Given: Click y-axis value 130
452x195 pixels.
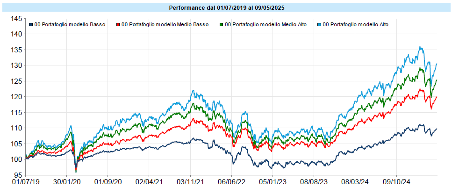Looking at the screenshot, I should [17, 65].
